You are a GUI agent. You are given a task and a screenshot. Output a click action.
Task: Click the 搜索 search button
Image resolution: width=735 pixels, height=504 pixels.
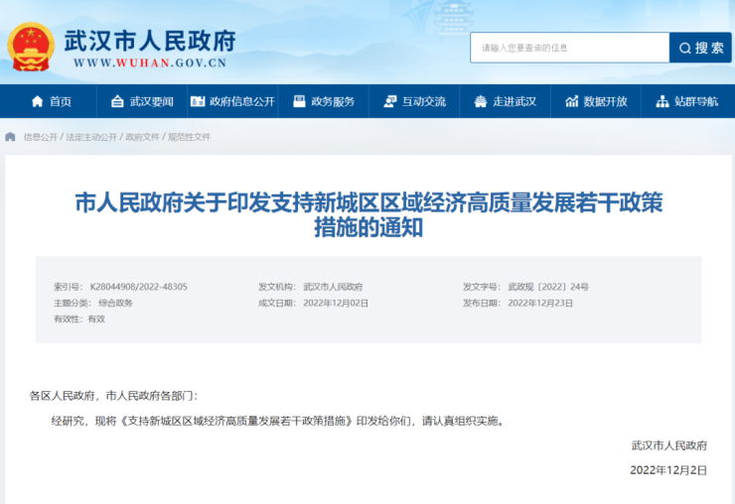[700, 48]
